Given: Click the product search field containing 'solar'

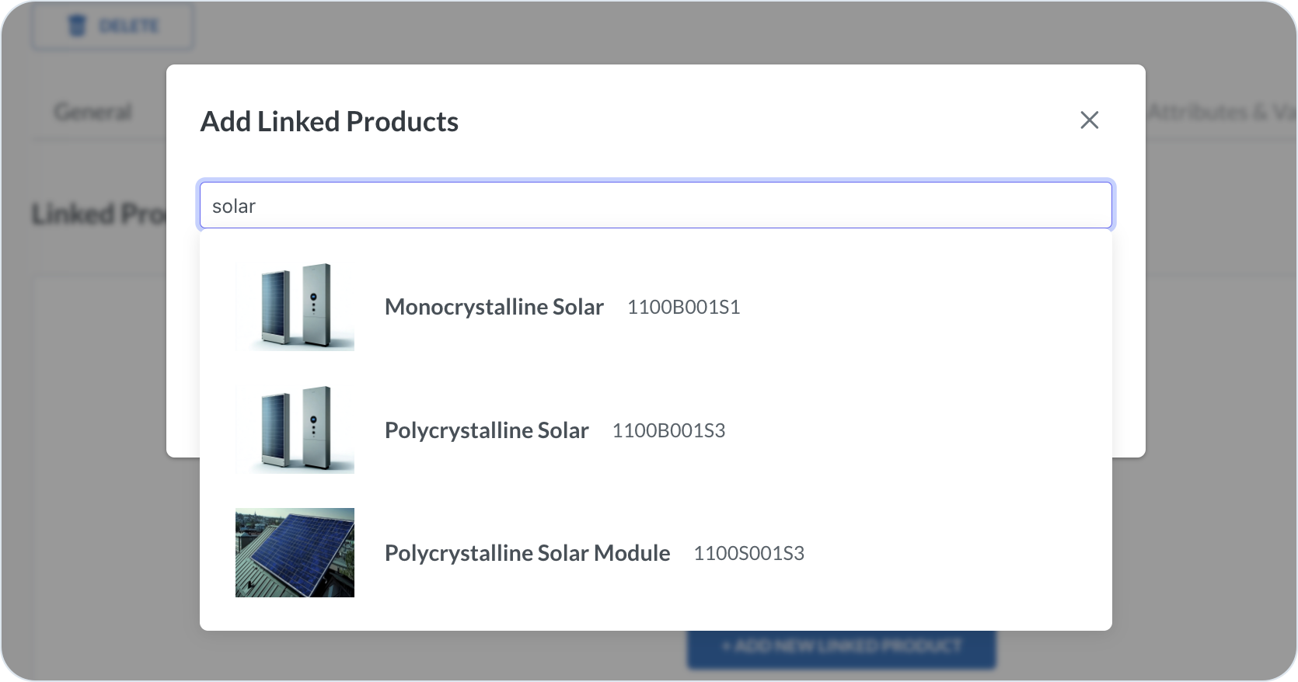Looking at the screenshot, I should point(656,206).
